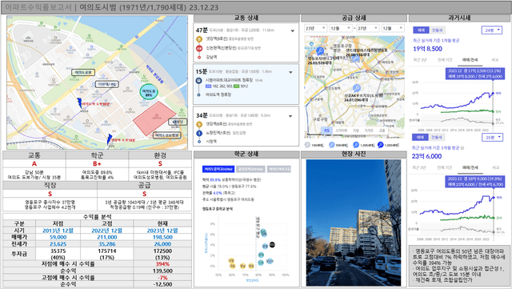The height and width of the screenshot is (289, 512).
Task: Select 전월세 toggle in the 35평 price panel
Action: tap(436, 138)
